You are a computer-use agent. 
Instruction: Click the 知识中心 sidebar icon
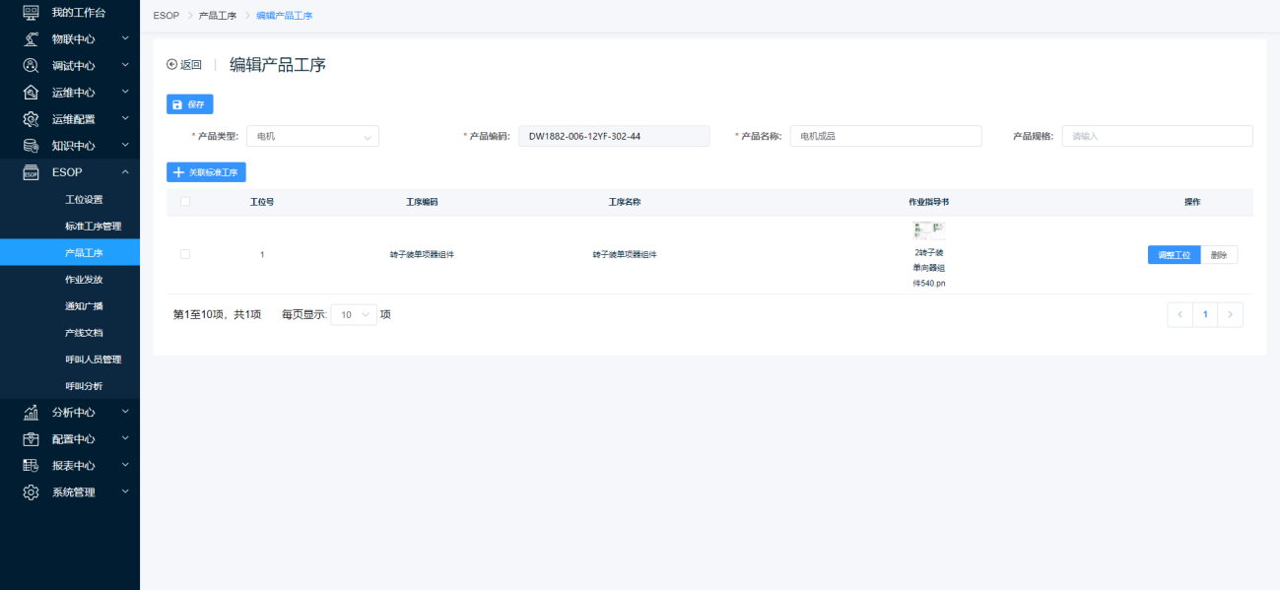(31, 146)
